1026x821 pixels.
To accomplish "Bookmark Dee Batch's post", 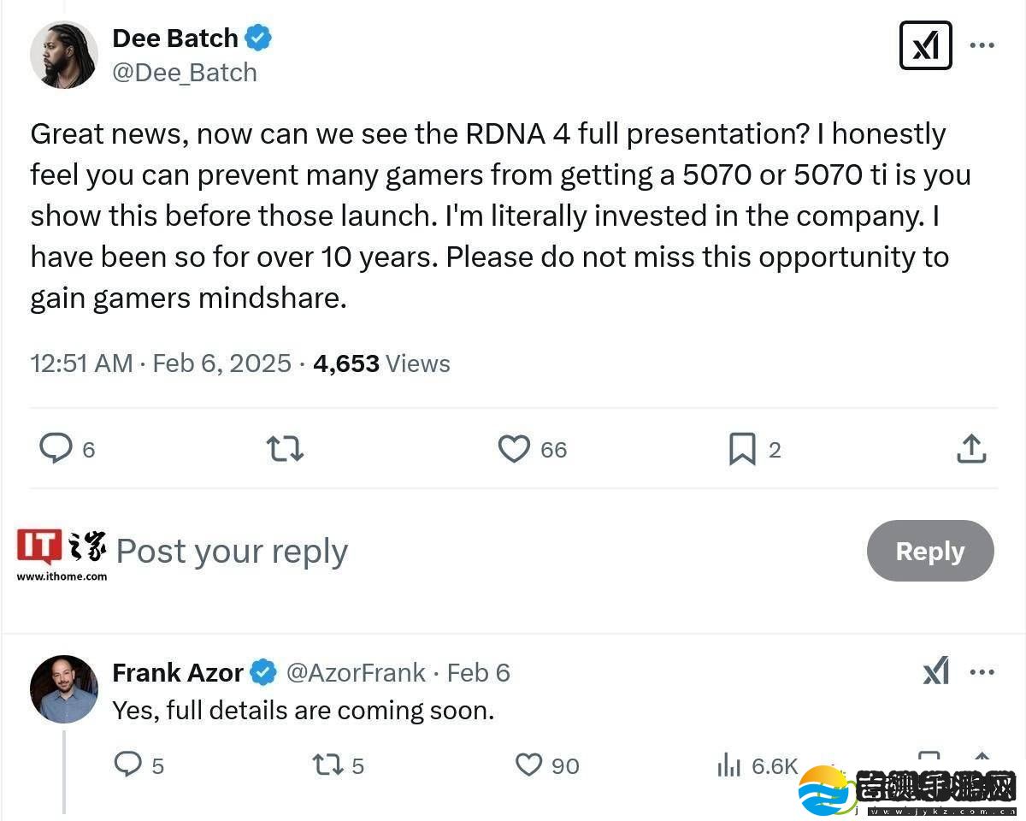I will click(x=741, y=448).
